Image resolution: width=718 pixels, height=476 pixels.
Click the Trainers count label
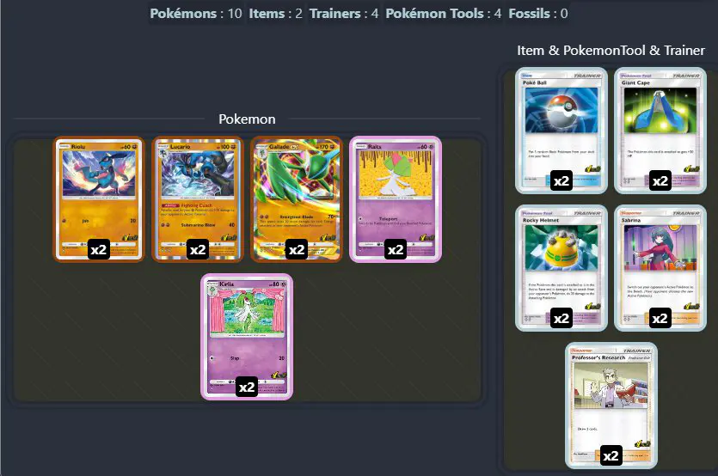pyautogui.click(x=344, y=13)
